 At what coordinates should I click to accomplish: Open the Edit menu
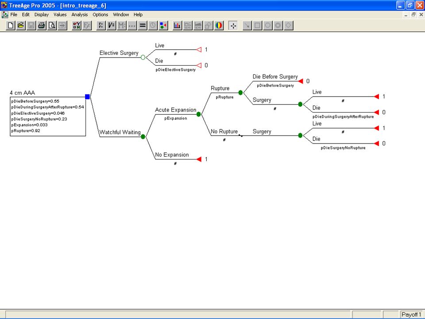(26, 15)
